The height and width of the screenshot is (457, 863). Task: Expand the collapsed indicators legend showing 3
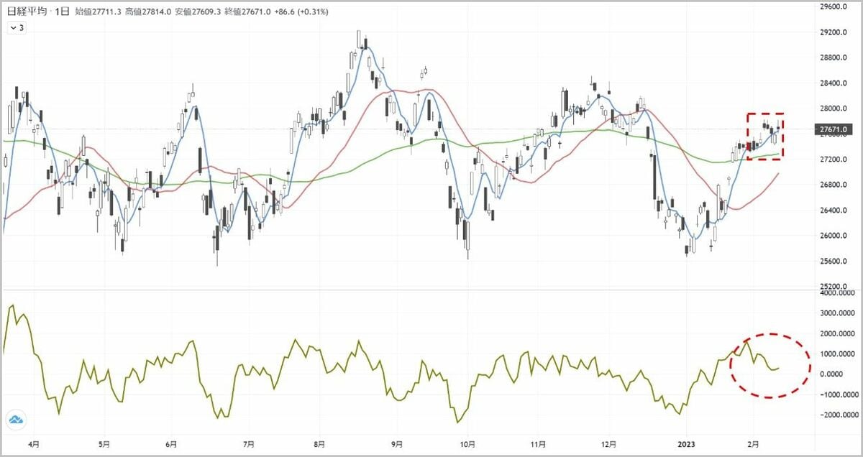pos(17,27)
